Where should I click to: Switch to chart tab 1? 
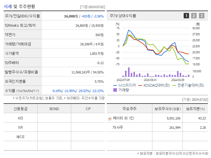[x=186, y=16]
